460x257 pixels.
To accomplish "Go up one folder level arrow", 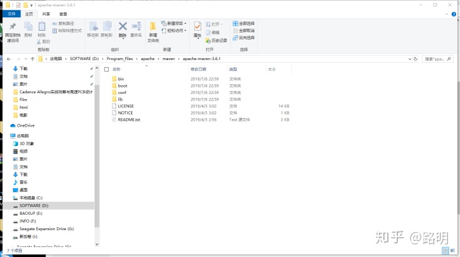I will click(x=33, y=59).
